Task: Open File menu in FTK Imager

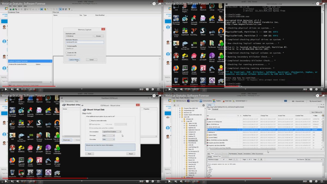Action: [10, 6]
